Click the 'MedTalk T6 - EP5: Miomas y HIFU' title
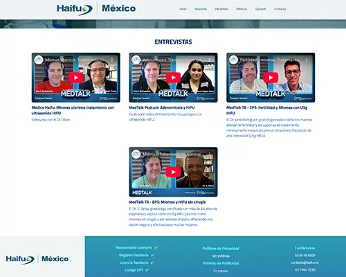The image size is (346, 277). [167, 202]
